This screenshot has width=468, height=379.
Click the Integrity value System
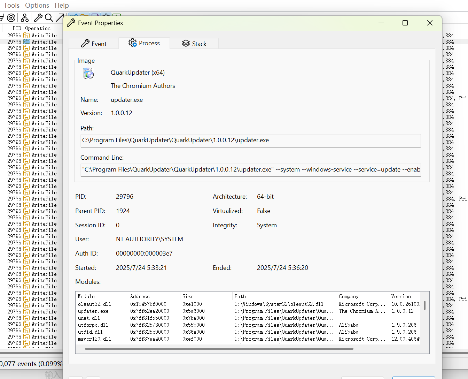[267, 225]
